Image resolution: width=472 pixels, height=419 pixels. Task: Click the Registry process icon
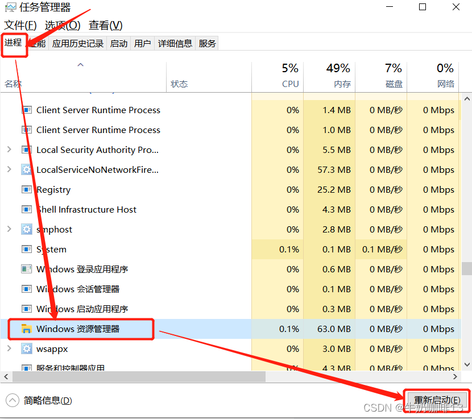point(27,189)
